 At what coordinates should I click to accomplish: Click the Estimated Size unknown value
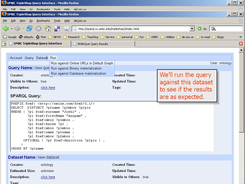tap(47, 171)
